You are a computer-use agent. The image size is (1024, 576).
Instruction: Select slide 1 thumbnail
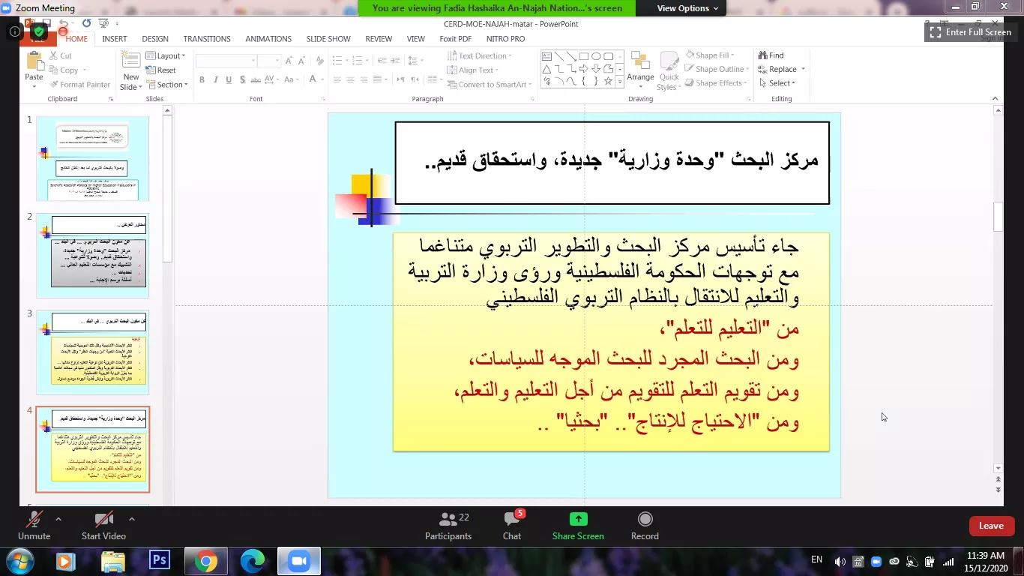pyautogui.click(x=93, y=158)
